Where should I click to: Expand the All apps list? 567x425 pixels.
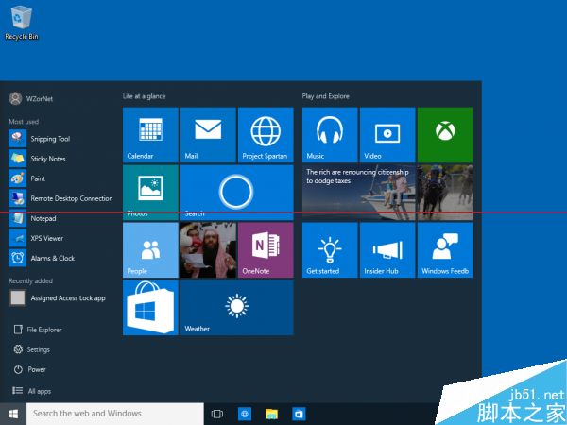[x=32, y=391]
